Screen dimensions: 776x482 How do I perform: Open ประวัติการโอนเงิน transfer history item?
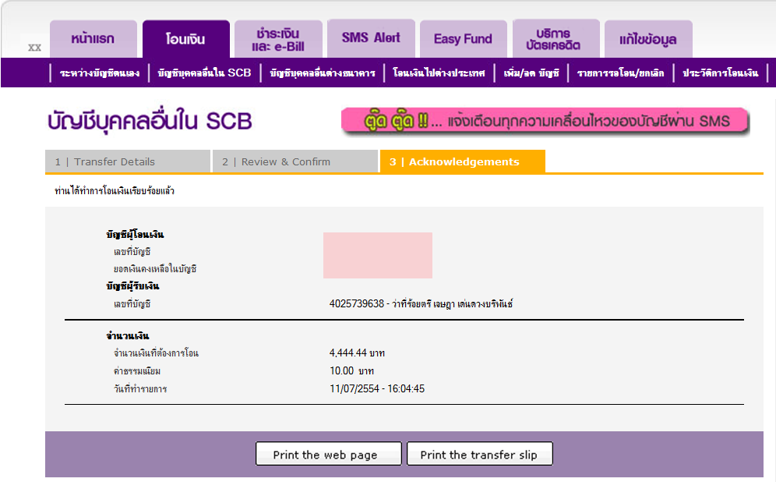(720, 73)
